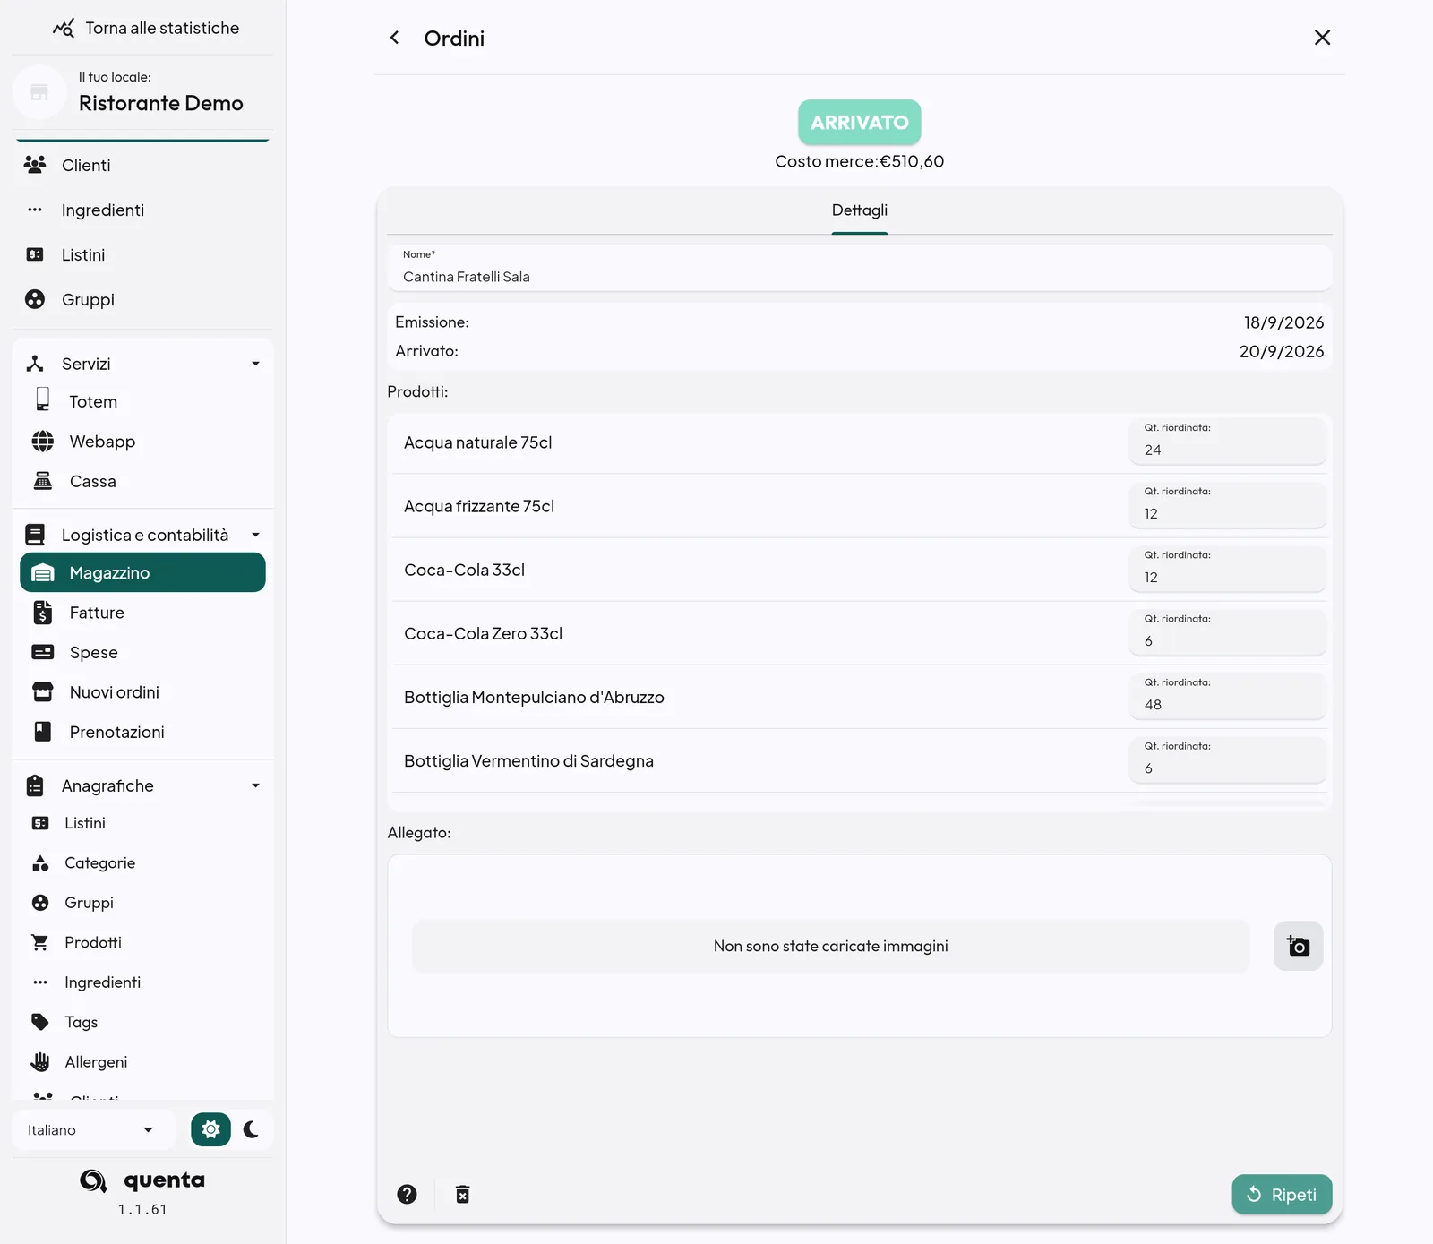1433x1244 pixels.
Task: Open the Tags item
Action: [143, 1022]
